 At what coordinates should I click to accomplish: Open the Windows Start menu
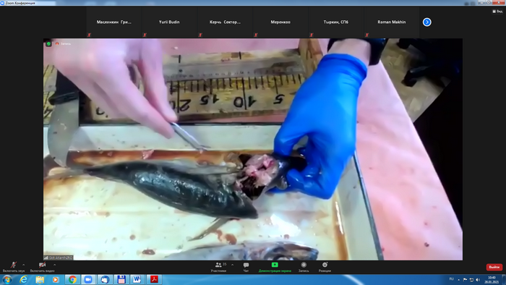(7, 279)
